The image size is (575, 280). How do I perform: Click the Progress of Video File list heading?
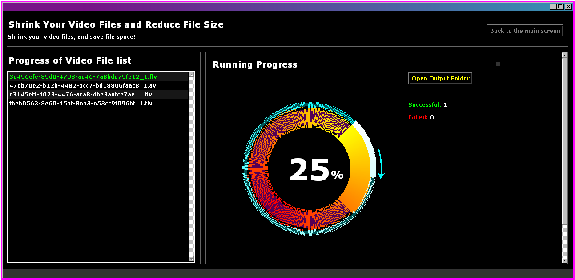70,60
